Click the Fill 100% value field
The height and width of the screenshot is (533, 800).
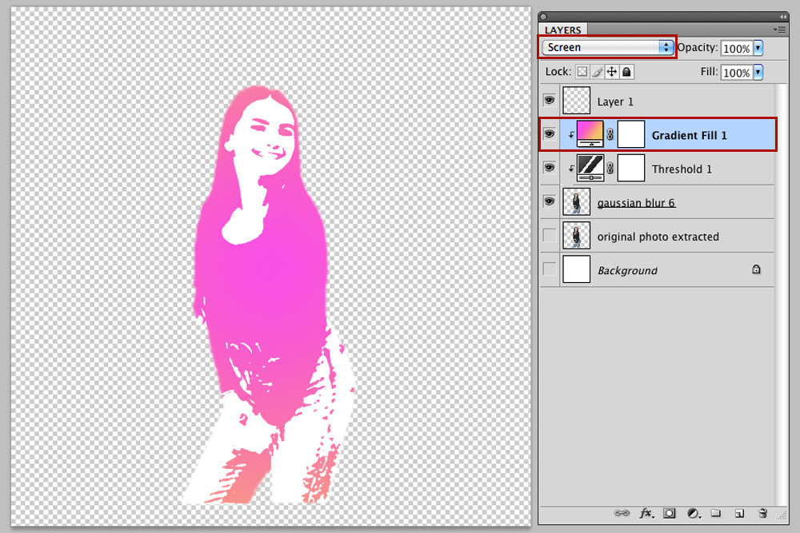736,73
